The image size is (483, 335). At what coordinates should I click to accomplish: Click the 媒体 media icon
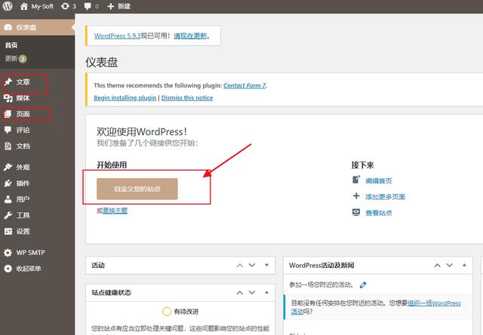pyautogui.click(x=8, y=98)
